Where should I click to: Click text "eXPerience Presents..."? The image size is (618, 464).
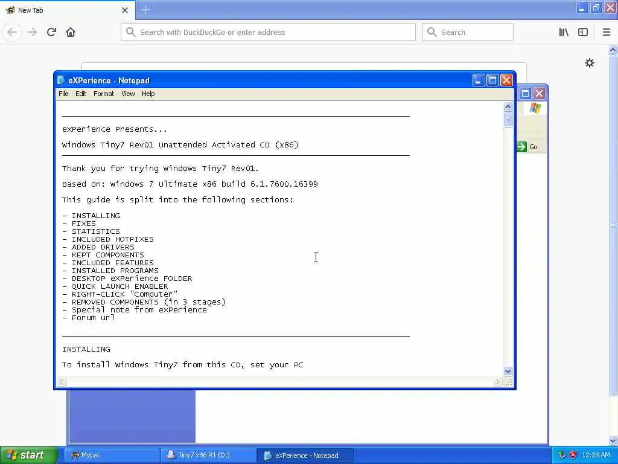coord(115,129)
